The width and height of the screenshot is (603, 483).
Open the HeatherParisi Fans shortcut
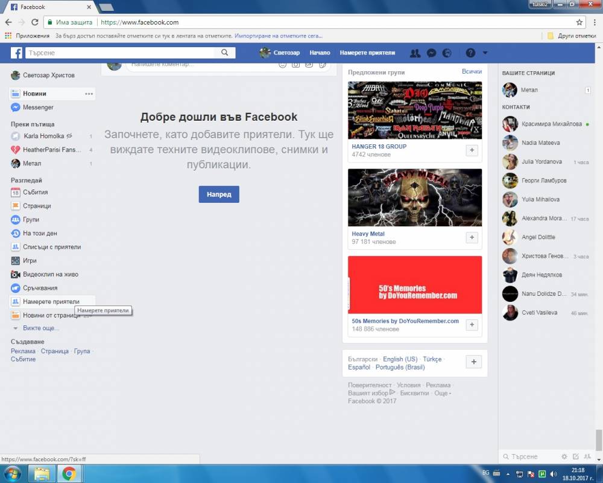tap(52, 150)
